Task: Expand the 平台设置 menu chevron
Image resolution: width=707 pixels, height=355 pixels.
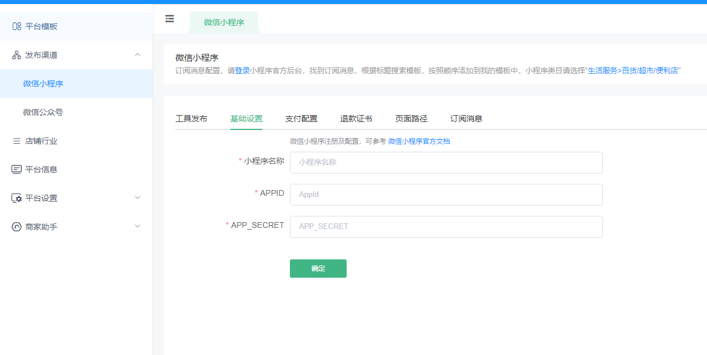Action: (x=137, y=198)
